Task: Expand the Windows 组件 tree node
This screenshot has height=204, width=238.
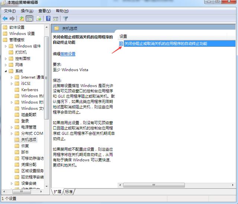Action: 6,46
